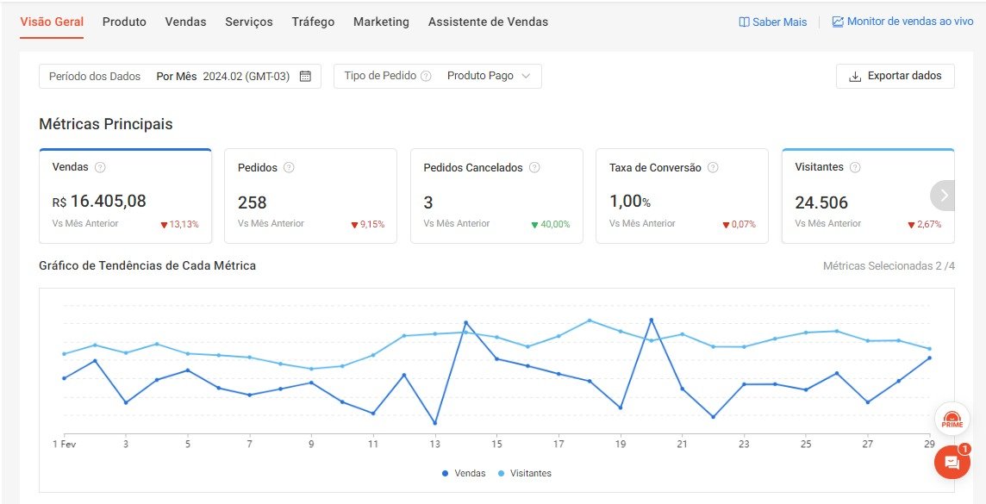Viewport: 986px width, 504px height.
Task: Click the chart icon beside Monitor de vendas
Action: point(838,22)
